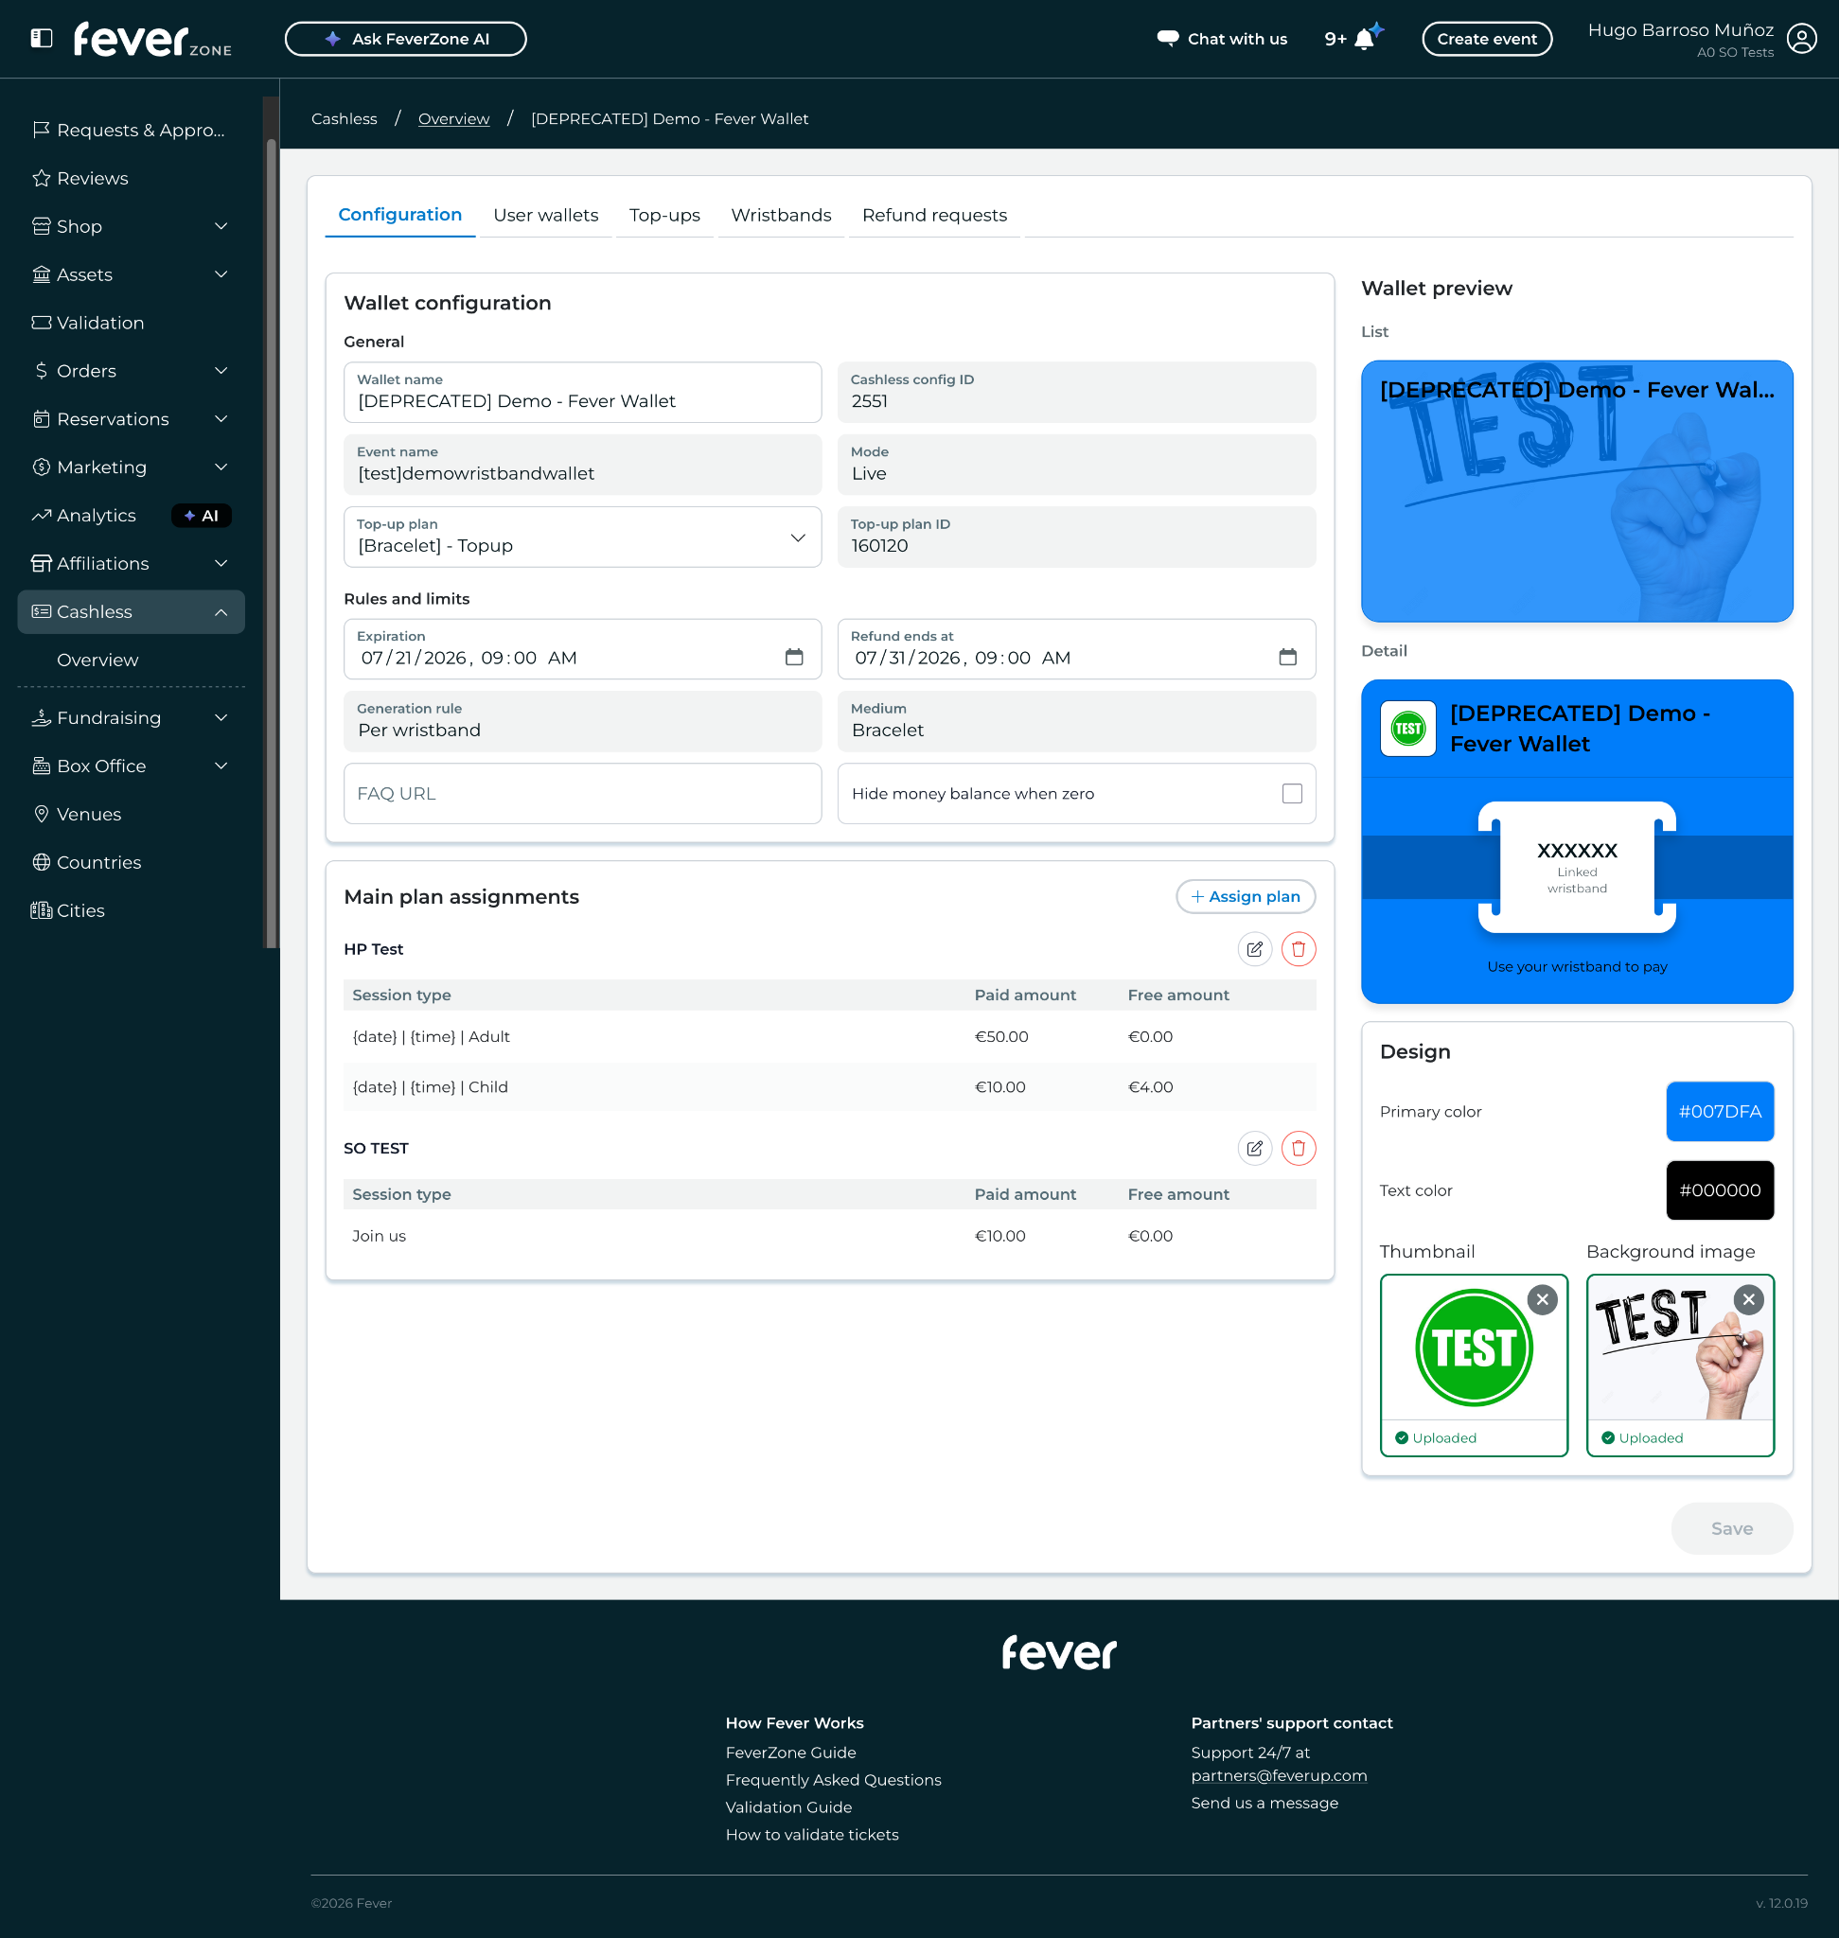Click the Save button
Screen dimensions: 1839x1938
1731,1528
